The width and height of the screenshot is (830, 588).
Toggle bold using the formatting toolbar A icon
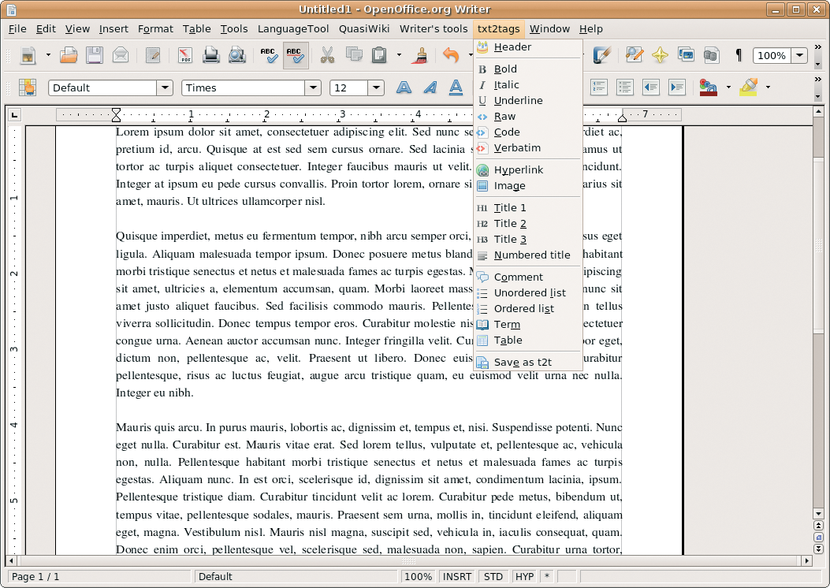(x=404, y=87)
